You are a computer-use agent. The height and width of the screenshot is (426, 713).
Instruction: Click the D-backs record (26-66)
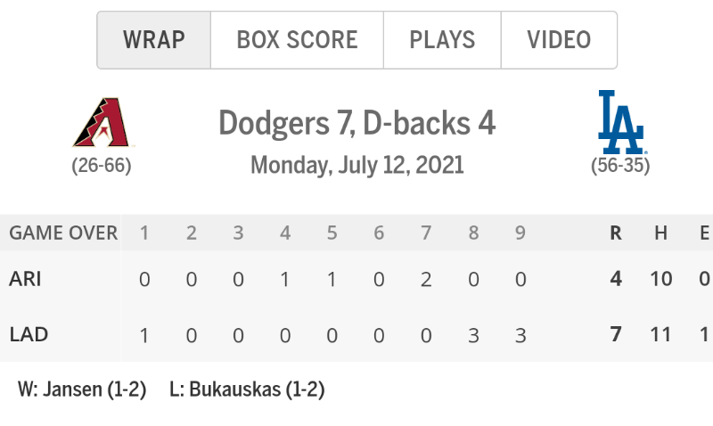[102, 166]
